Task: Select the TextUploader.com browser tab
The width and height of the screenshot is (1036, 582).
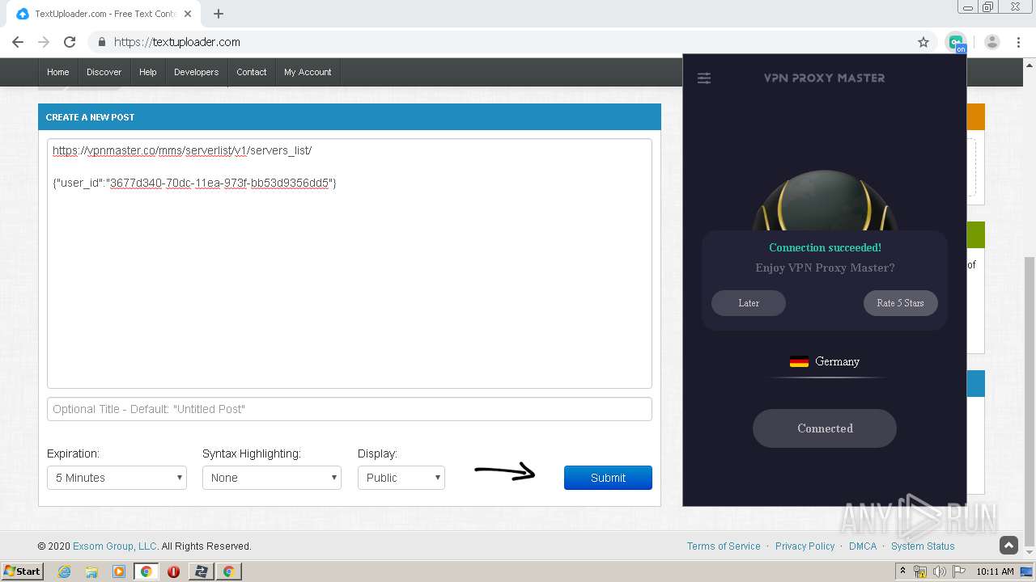Action: pyautogui.click(x=104, y=14)
